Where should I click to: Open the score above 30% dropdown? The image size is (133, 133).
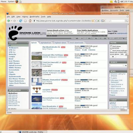(123, 54)
